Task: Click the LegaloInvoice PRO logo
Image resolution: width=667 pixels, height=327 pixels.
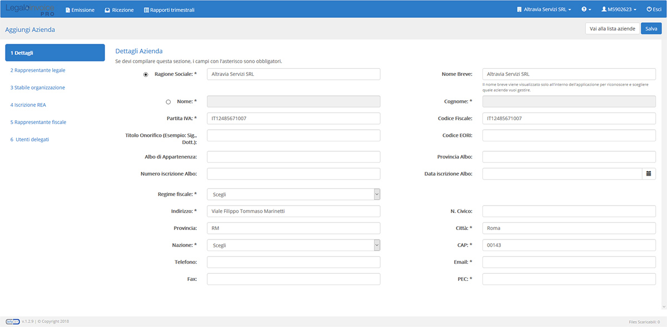Action: (30, 9)
